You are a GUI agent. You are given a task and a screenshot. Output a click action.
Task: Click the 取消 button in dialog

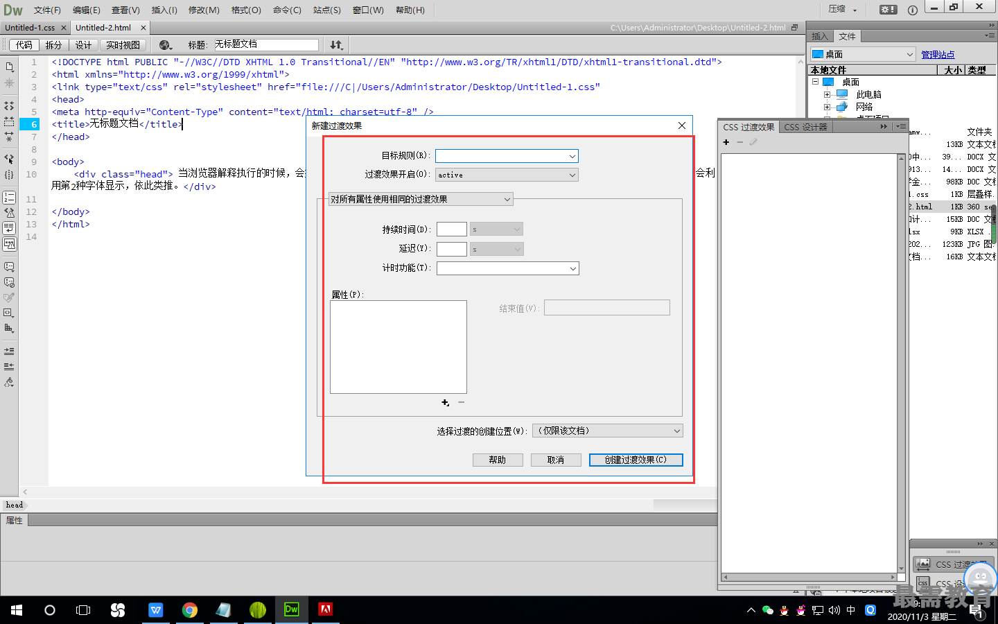click(555, 460)
